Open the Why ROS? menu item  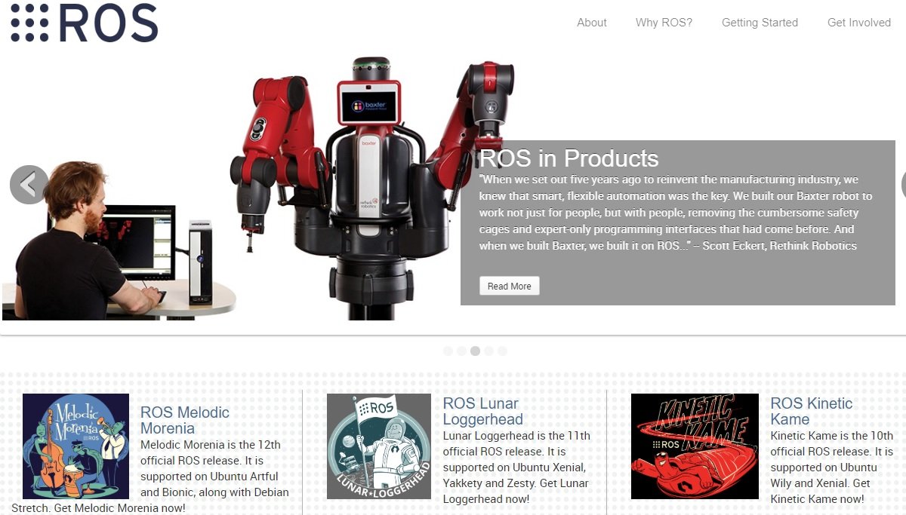click(664, 23)
